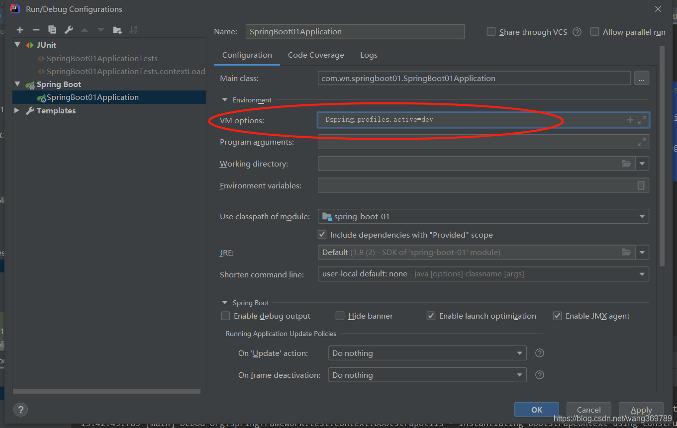Expand the Templates tree node
The image size is (677, 428).
[17, 110]
